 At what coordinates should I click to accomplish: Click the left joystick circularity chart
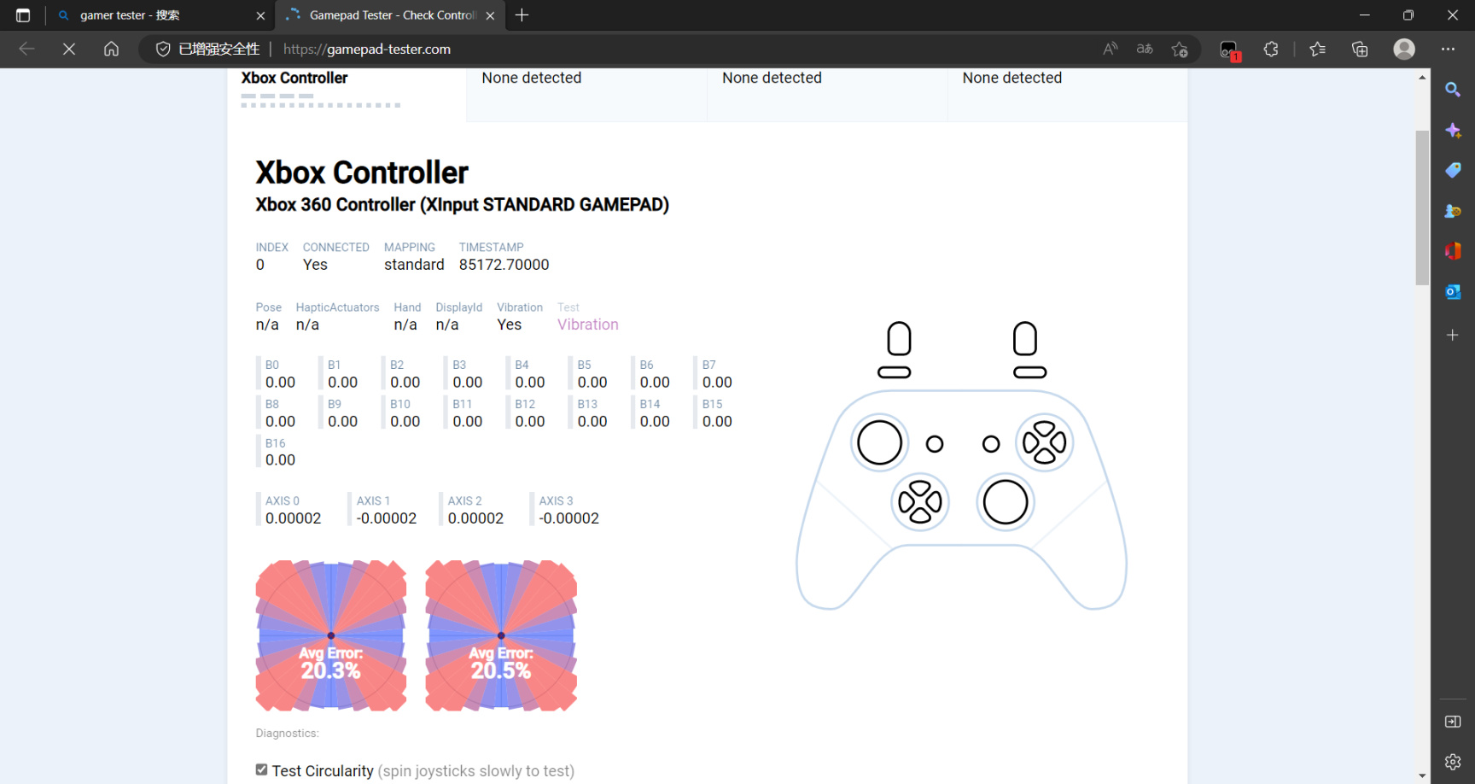tap(331, 635)
